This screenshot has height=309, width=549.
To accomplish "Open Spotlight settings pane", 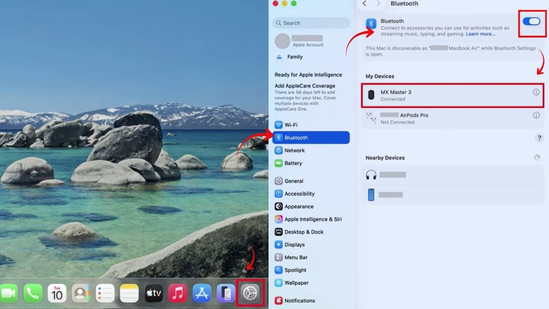I will [311, 270].
